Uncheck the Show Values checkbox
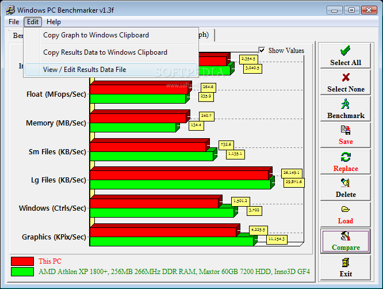383x289 pixels. [262, 50]
